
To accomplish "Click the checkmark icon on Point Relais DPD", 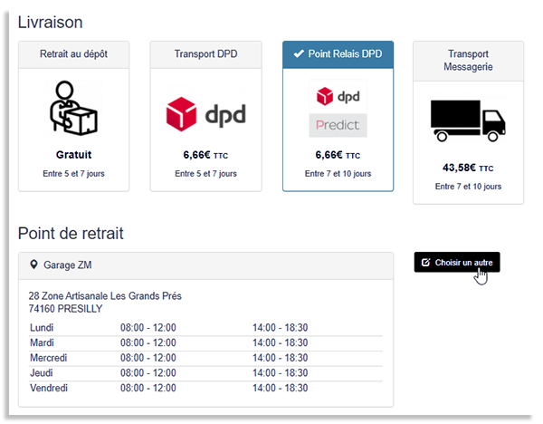I will 299,54.
